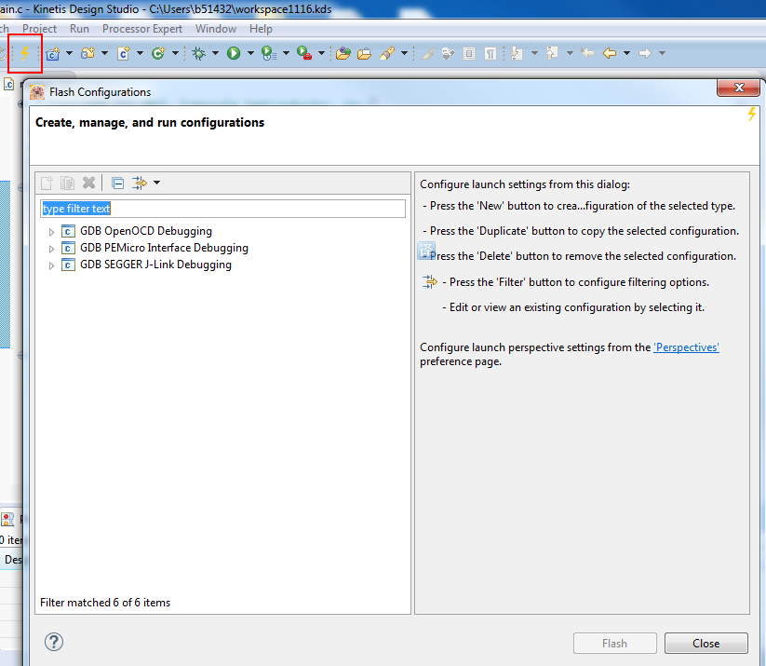Open the New C/C++ Project dropdown arrow
766x666 pixels.
click(x=69, y=53)
